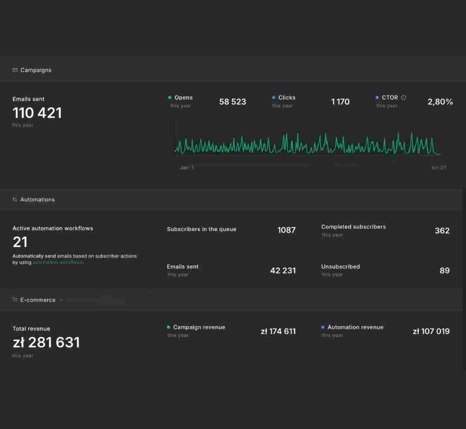Click the Unsubscribed count 89
This screenshot has width=466, height=429.
point(445,271)
